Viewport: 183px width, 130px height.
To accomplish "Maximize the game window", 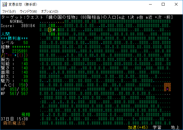I will pyautogui.click(x=163, y=4).
